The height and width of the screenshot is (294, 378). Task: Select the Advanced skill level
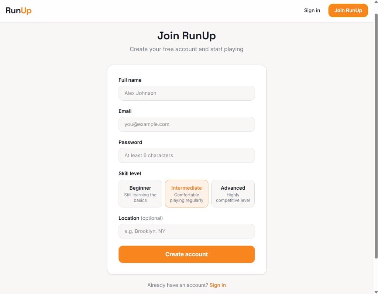coord(233,193)
